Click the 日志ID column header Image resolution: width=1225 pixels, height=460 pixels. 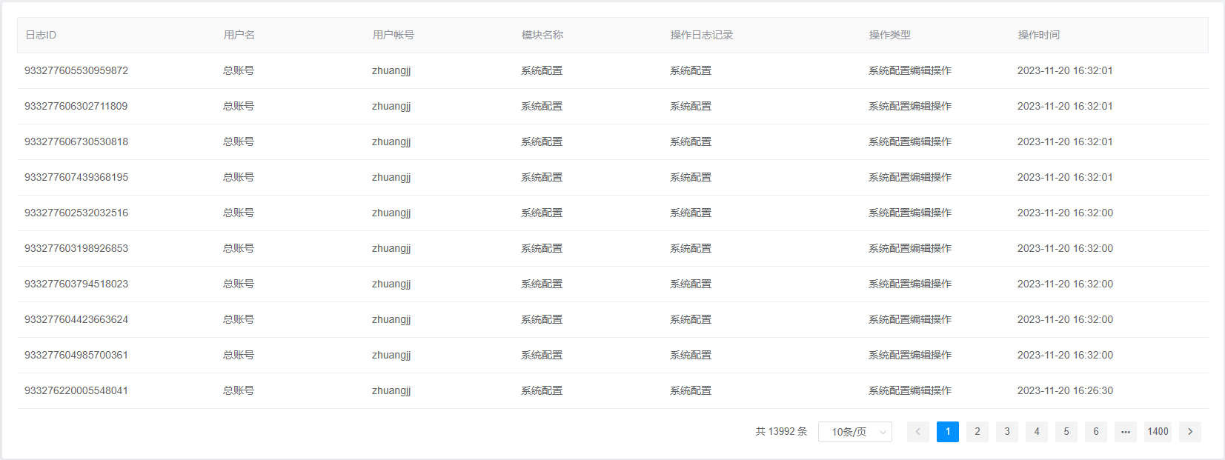(x=41, y=35)
